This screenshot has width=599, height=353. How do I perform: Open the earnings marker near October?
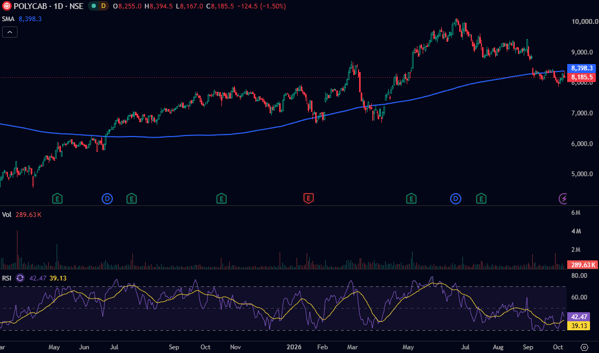point(221,198)
